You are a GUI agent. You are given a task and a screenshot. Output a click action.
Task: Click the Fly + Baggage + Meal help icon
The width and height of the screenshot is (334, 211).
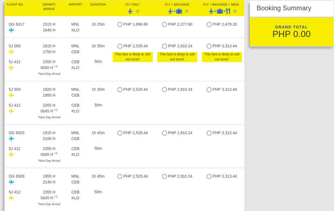point(235,11)
